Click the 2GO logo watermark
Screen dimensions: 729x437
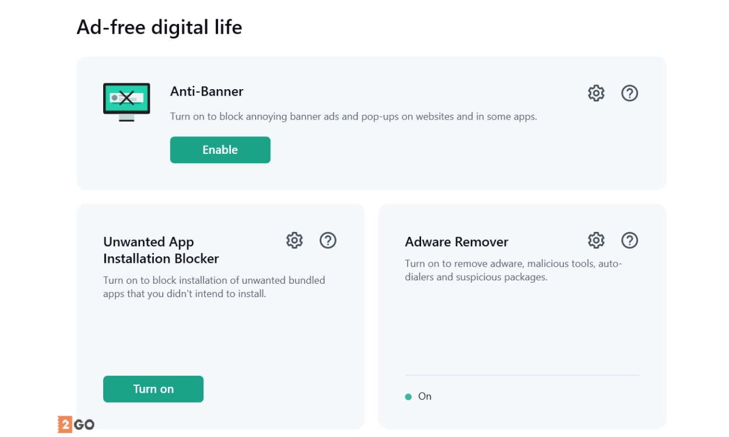[x=76, y=424]
